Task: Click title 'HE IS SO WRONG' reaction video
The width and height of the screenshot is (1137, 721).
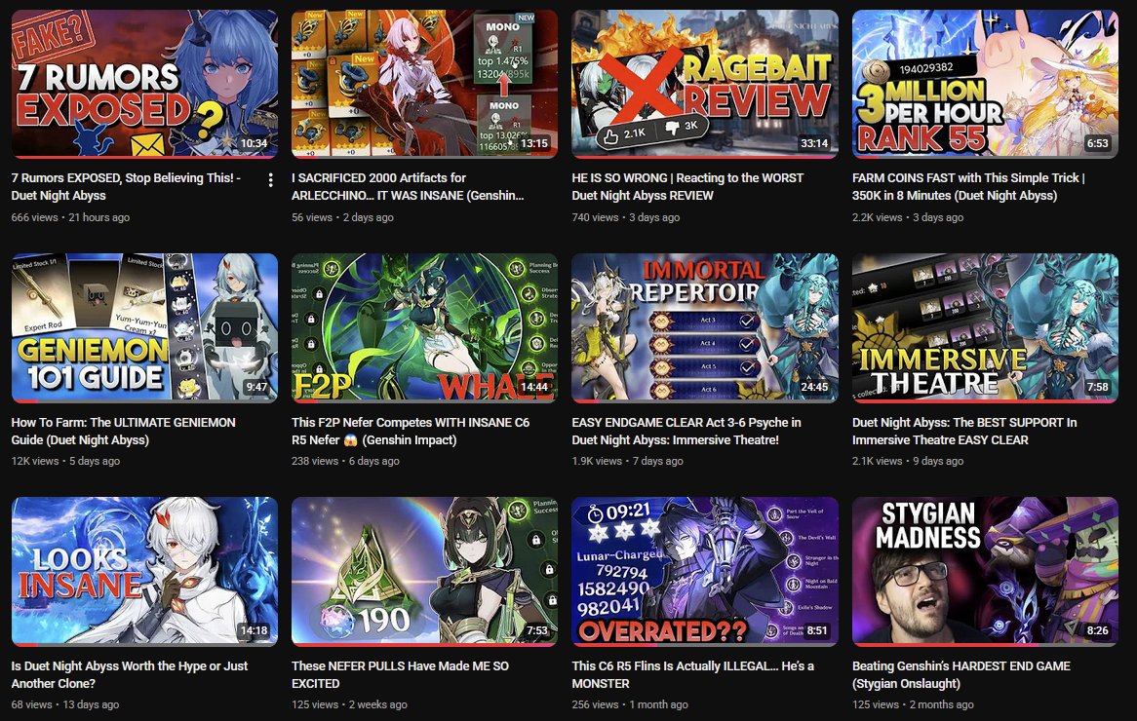Action: click(687, 186)
